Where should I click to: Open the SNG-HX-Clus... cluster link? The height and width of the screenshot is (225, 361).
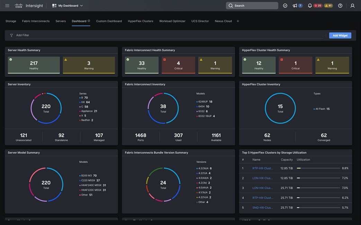pyautogui.click(x=263, y=207)
